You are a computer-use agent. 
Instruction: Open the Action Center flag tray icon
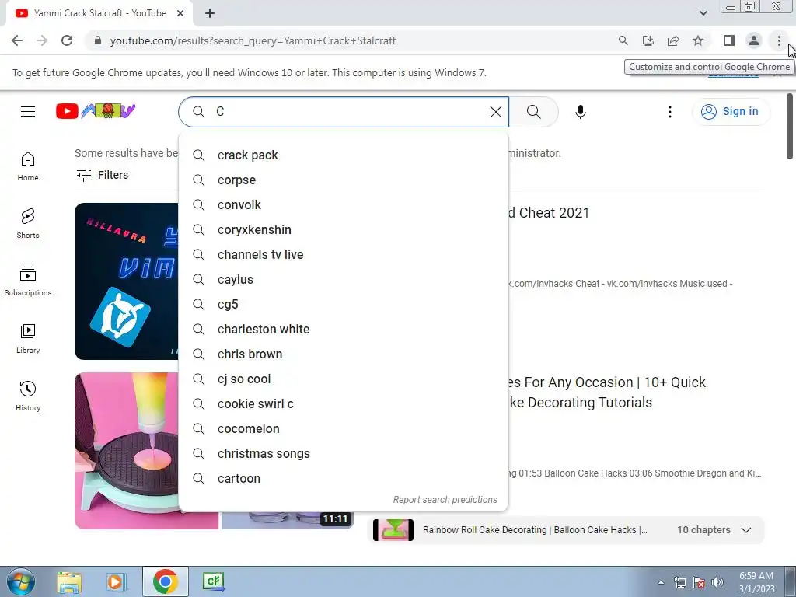coord(699,582)
